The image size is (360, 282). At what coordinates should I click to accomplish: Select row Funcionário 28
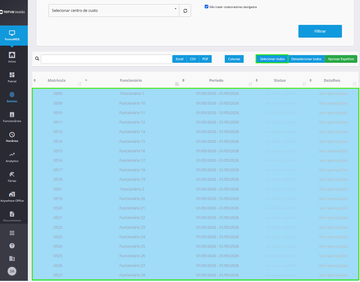tap(195, 275)
